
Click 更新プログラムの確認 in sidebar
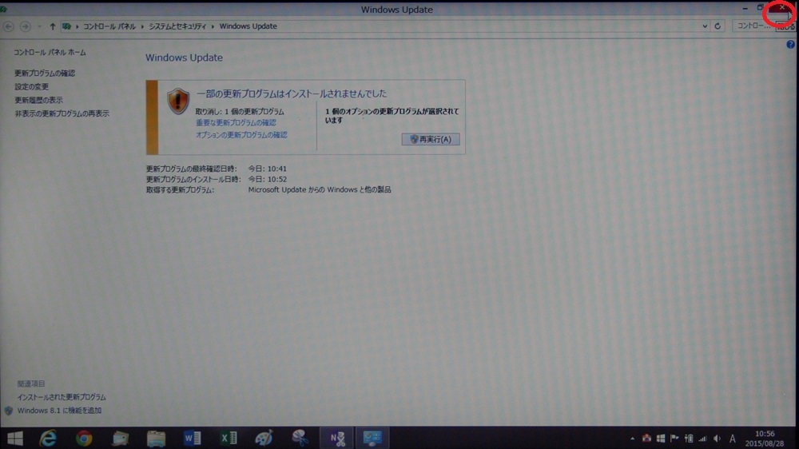coord(45,73)
